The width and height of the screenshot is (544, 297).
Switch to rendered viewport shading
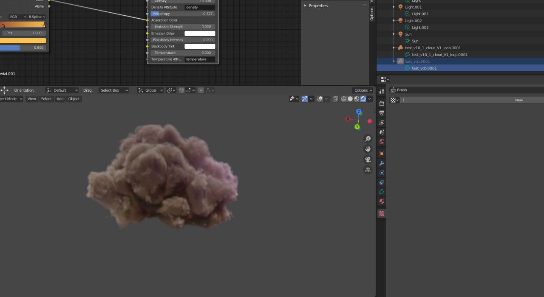363,99
